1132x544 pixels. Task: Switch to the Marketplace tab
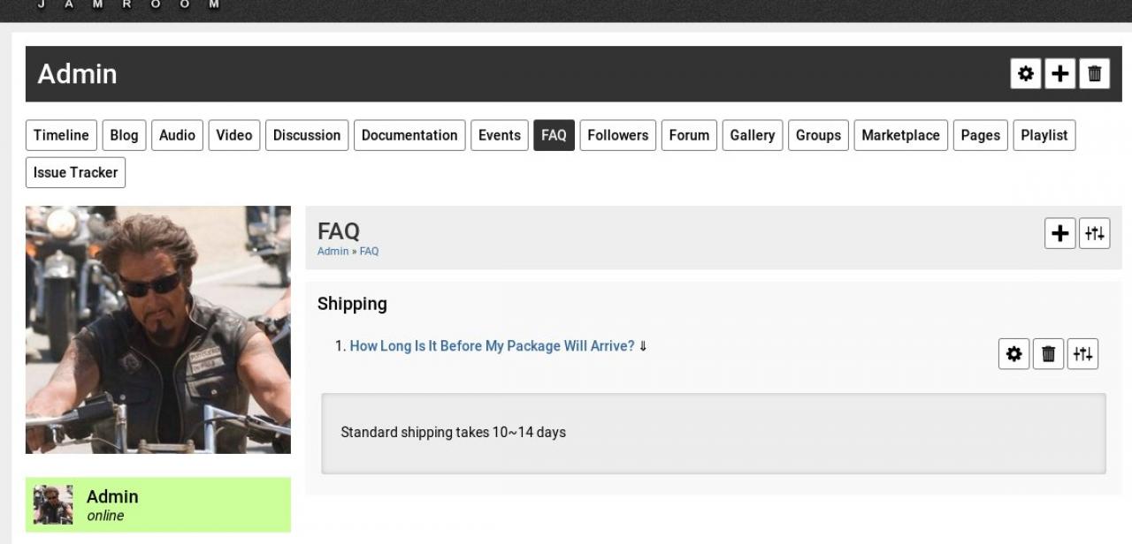[x=900, y=135]
